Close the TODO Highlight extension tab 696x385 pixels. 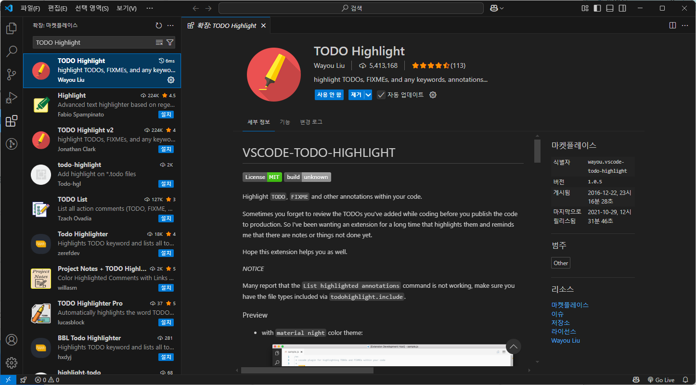(263, 26)
